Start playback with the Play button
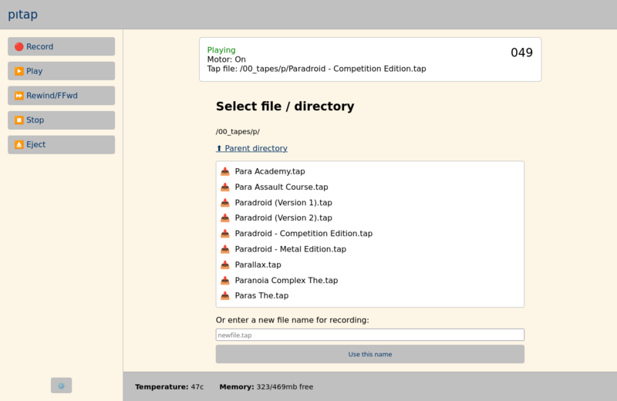The image size is (617, 401). pos(62,71)
